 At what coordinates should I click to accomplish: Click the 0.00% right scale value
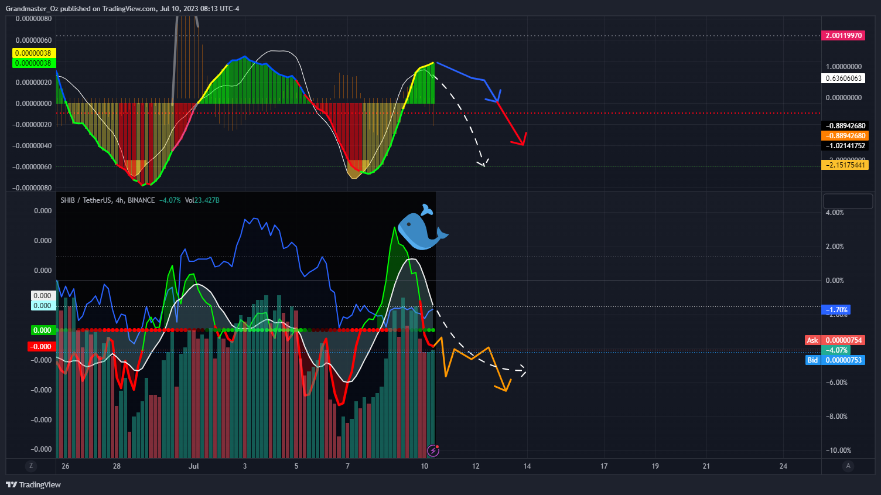click(835, 281)
